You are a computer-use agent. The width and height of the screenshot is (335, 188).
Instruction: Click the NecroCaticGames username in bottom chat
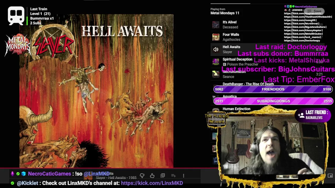click(x=49, y=174)
